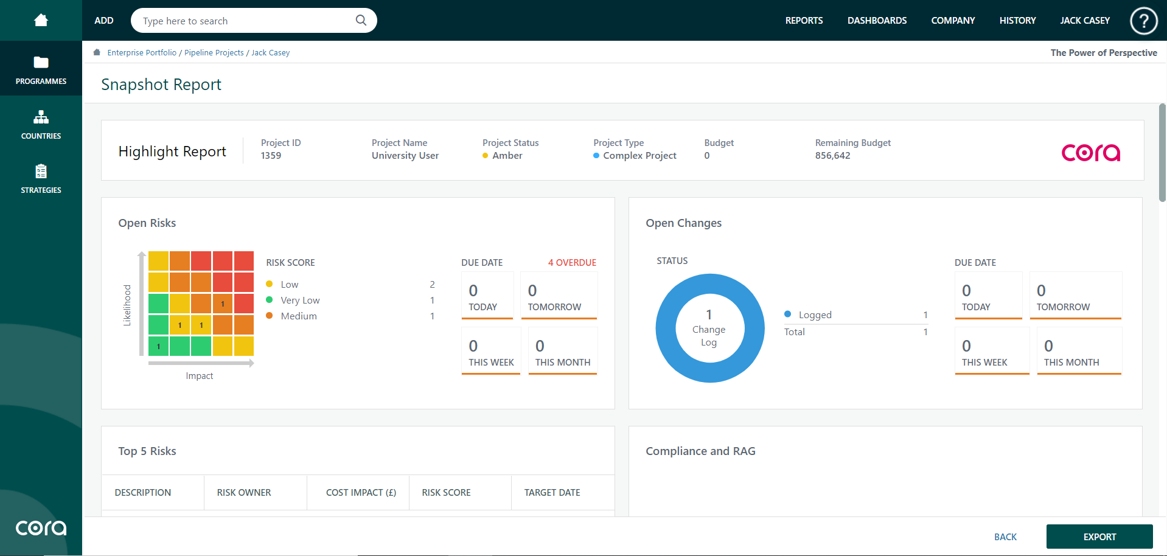Click the Snapshot Report title
The image size is (1167, 556).
click(161, 85)
